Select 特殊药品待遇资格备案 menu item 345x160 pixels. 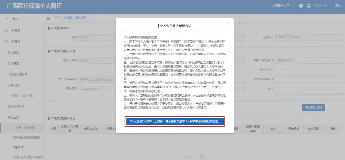(x=26, y=138)
